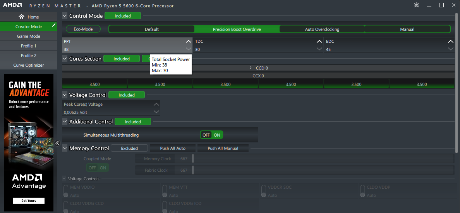Collapse the Voltage Controls subsection

point(64,179)
